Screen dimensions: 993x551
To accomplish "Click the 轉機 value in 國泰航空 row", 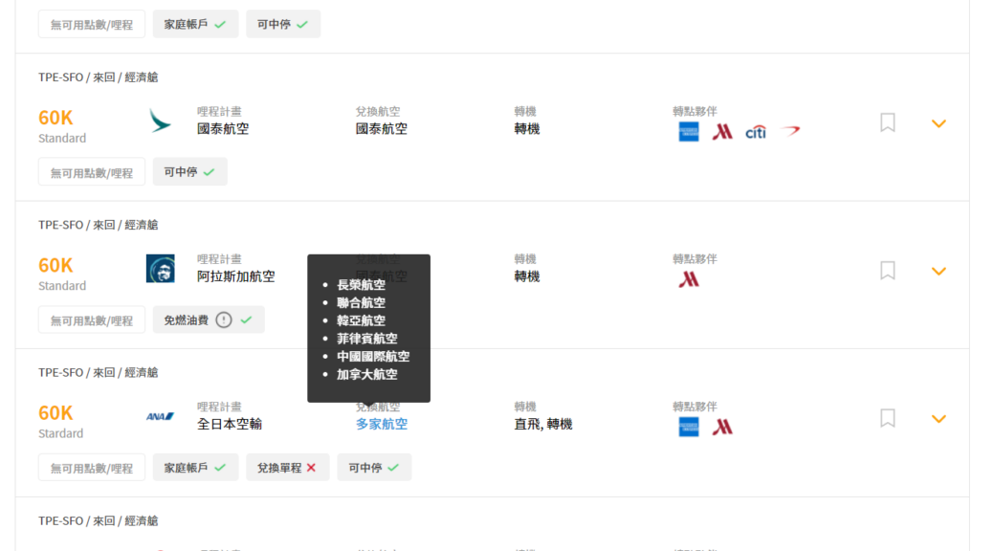I will [x=527, y=129].
